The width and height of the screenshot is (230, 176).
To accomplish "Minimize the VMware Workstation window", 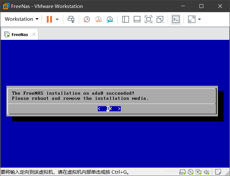I will [x=183, y=6].
